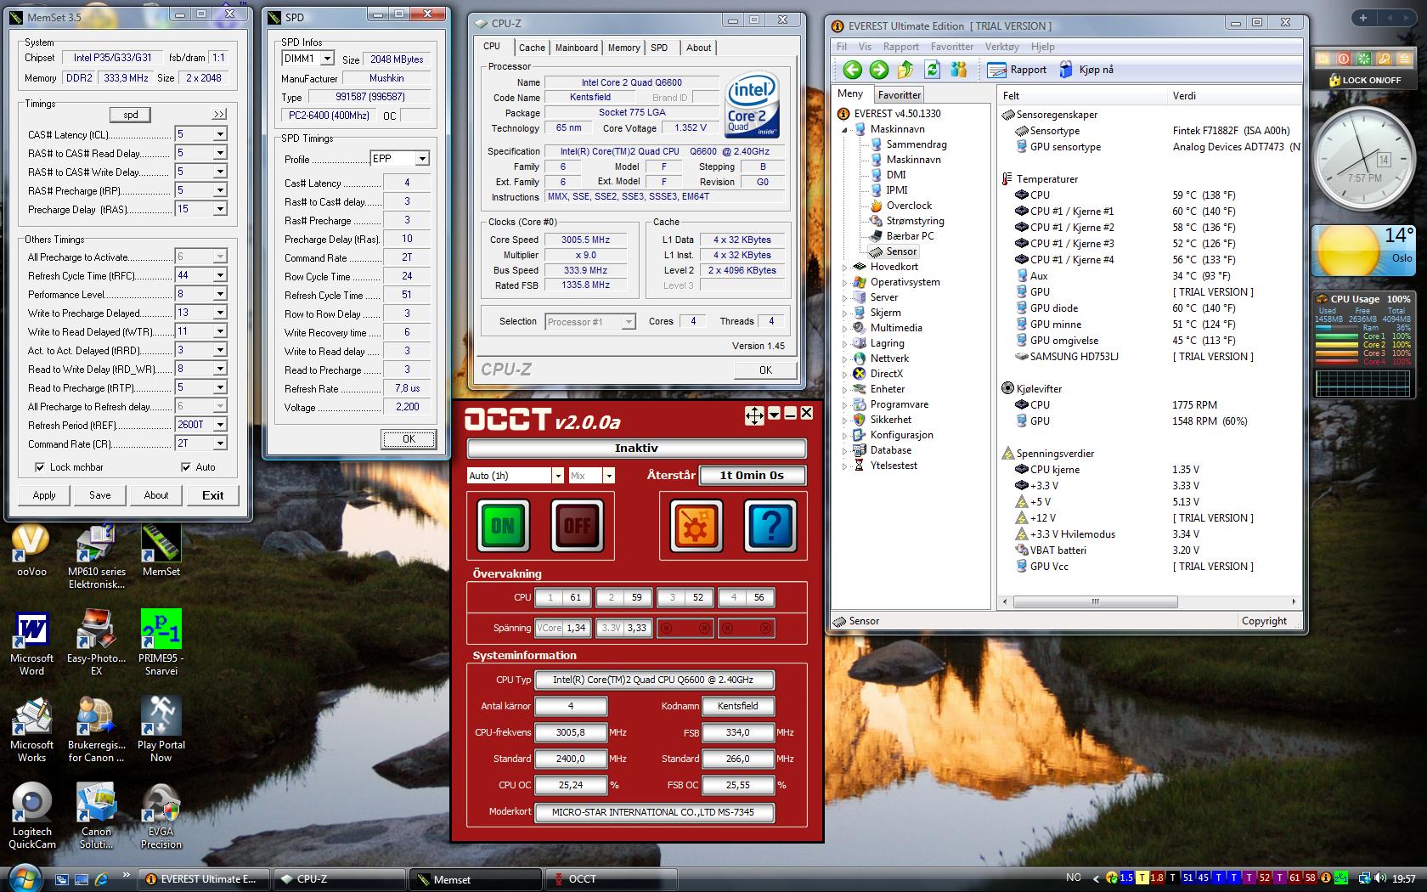
Task: Select Overclock item in EVEREST tree
Action: pyautogui.click(x=900, y=206)
